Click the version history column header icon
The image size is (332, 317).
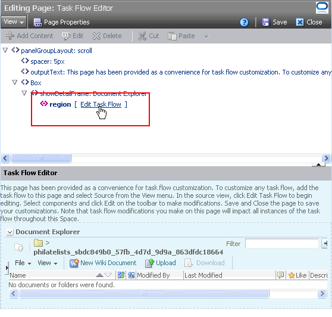(x=131, y=275)
